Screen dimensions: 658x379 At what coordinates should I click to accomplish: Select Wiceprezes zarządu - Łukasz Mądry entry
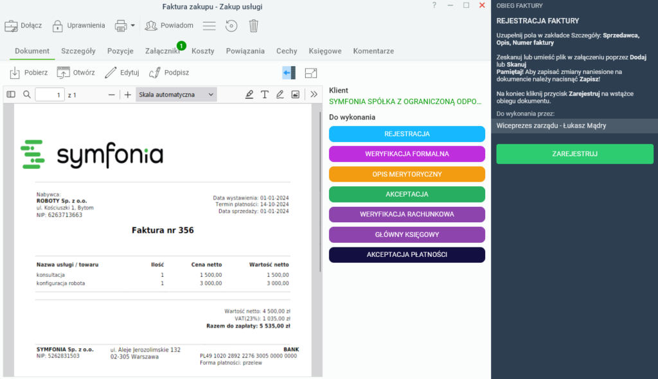(x=574, y=126)
